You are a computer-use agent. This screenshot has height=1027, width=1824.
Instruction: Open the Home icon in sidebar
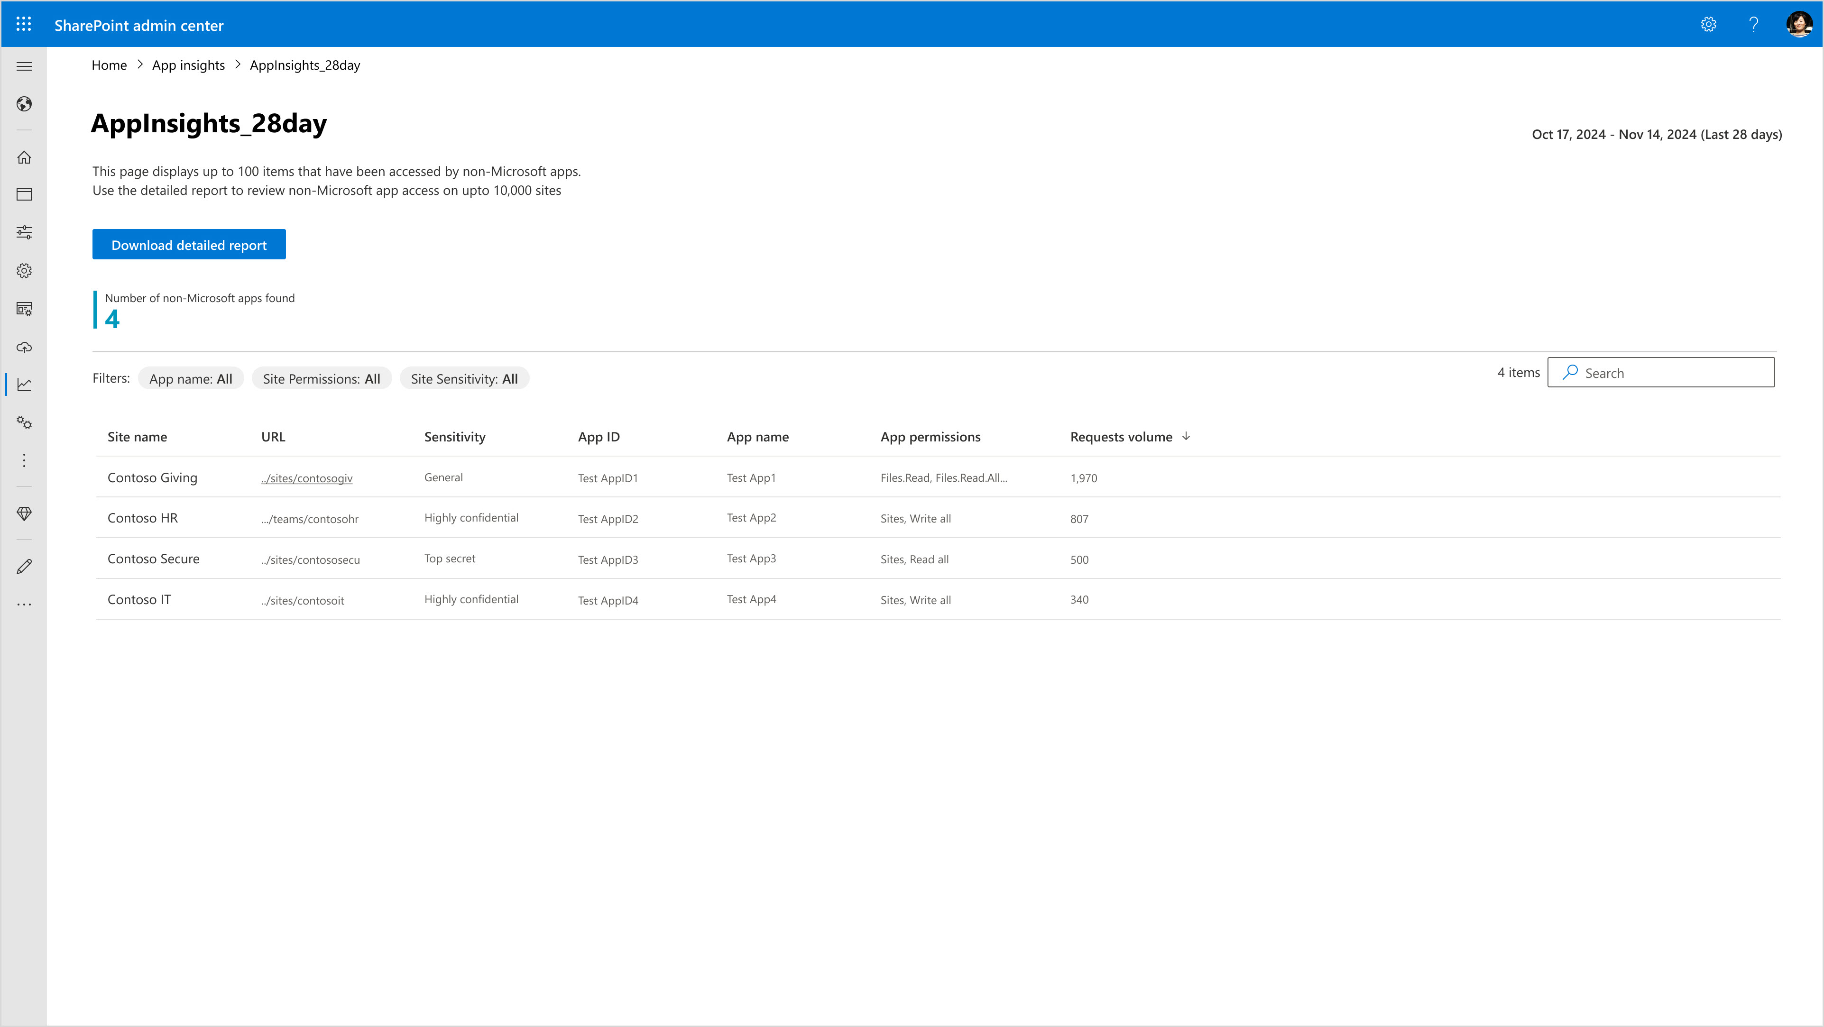pos(24,157)
